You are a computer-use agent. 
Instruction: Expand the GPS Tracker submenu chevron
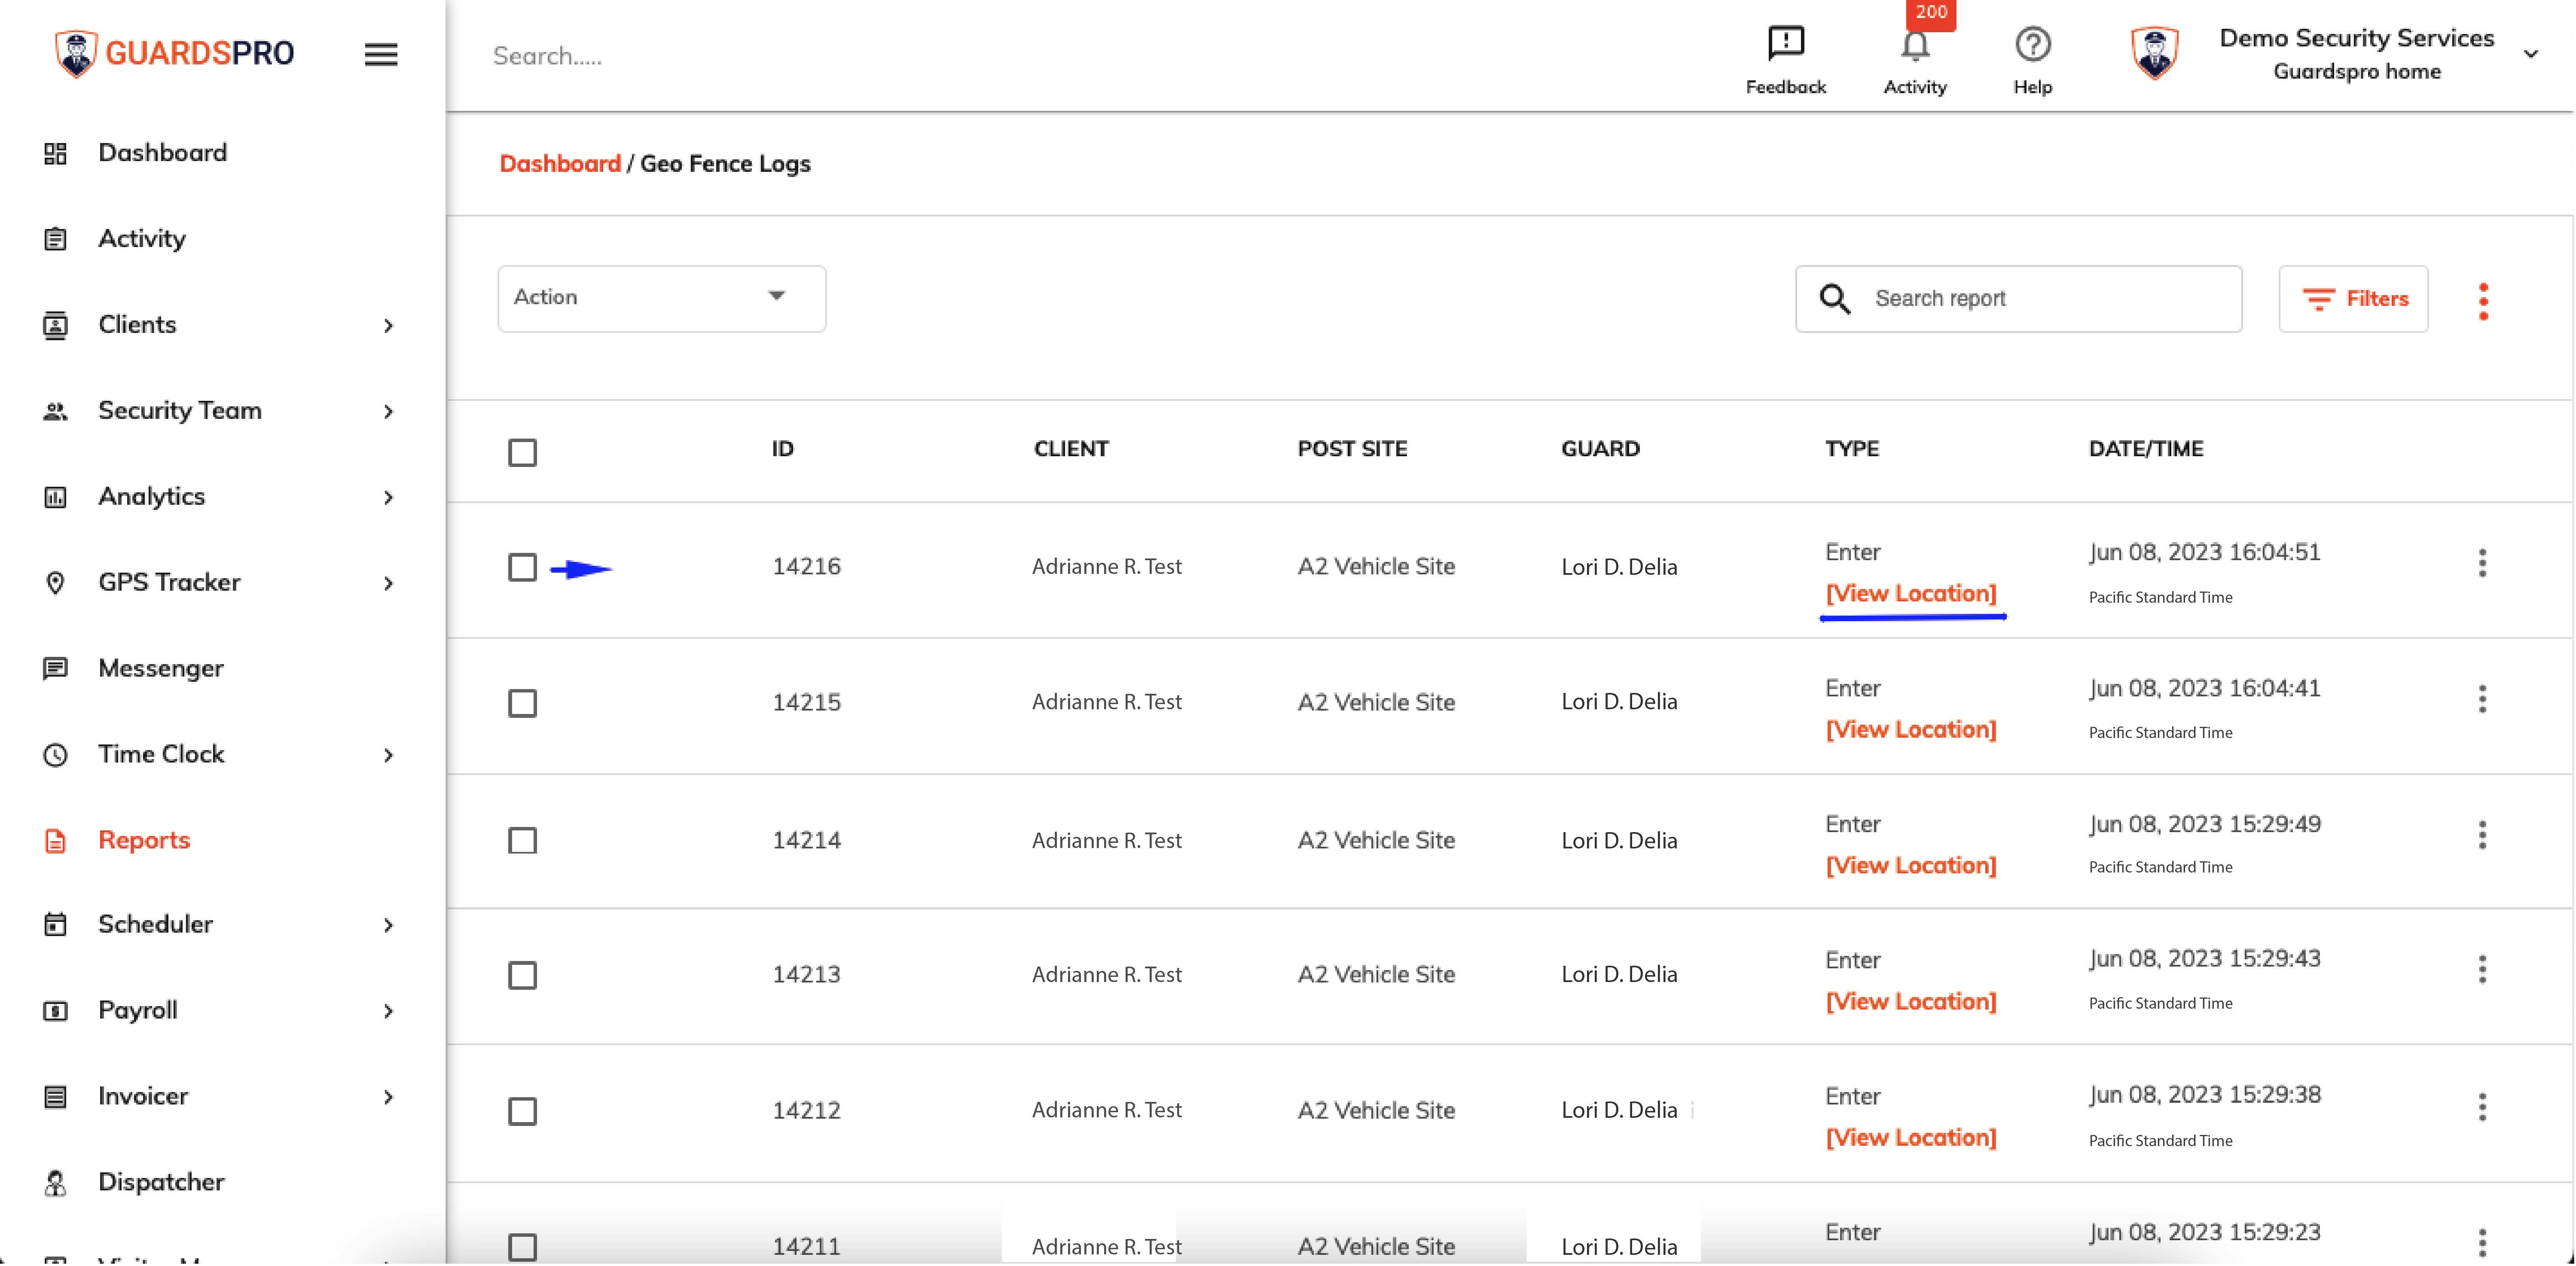[x=388, y=584]
